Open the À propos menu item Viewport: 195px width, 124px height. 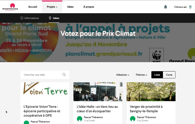pyautogui.click(x=89, y=7)
